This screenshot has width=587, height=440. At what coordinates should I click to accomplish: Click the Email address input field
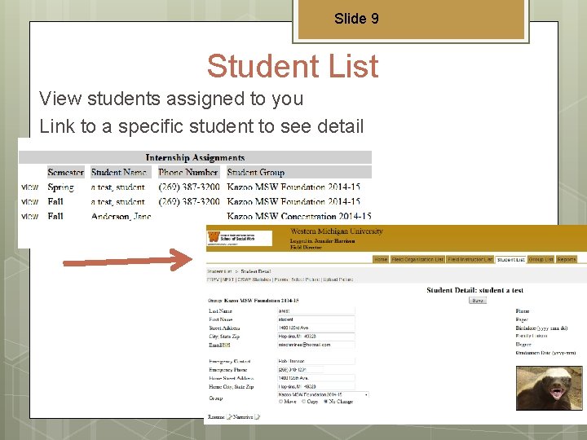316,345
